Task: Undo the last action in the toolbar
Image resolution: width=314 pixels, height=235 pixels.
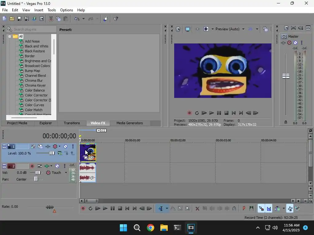Action: click(77, 19)
